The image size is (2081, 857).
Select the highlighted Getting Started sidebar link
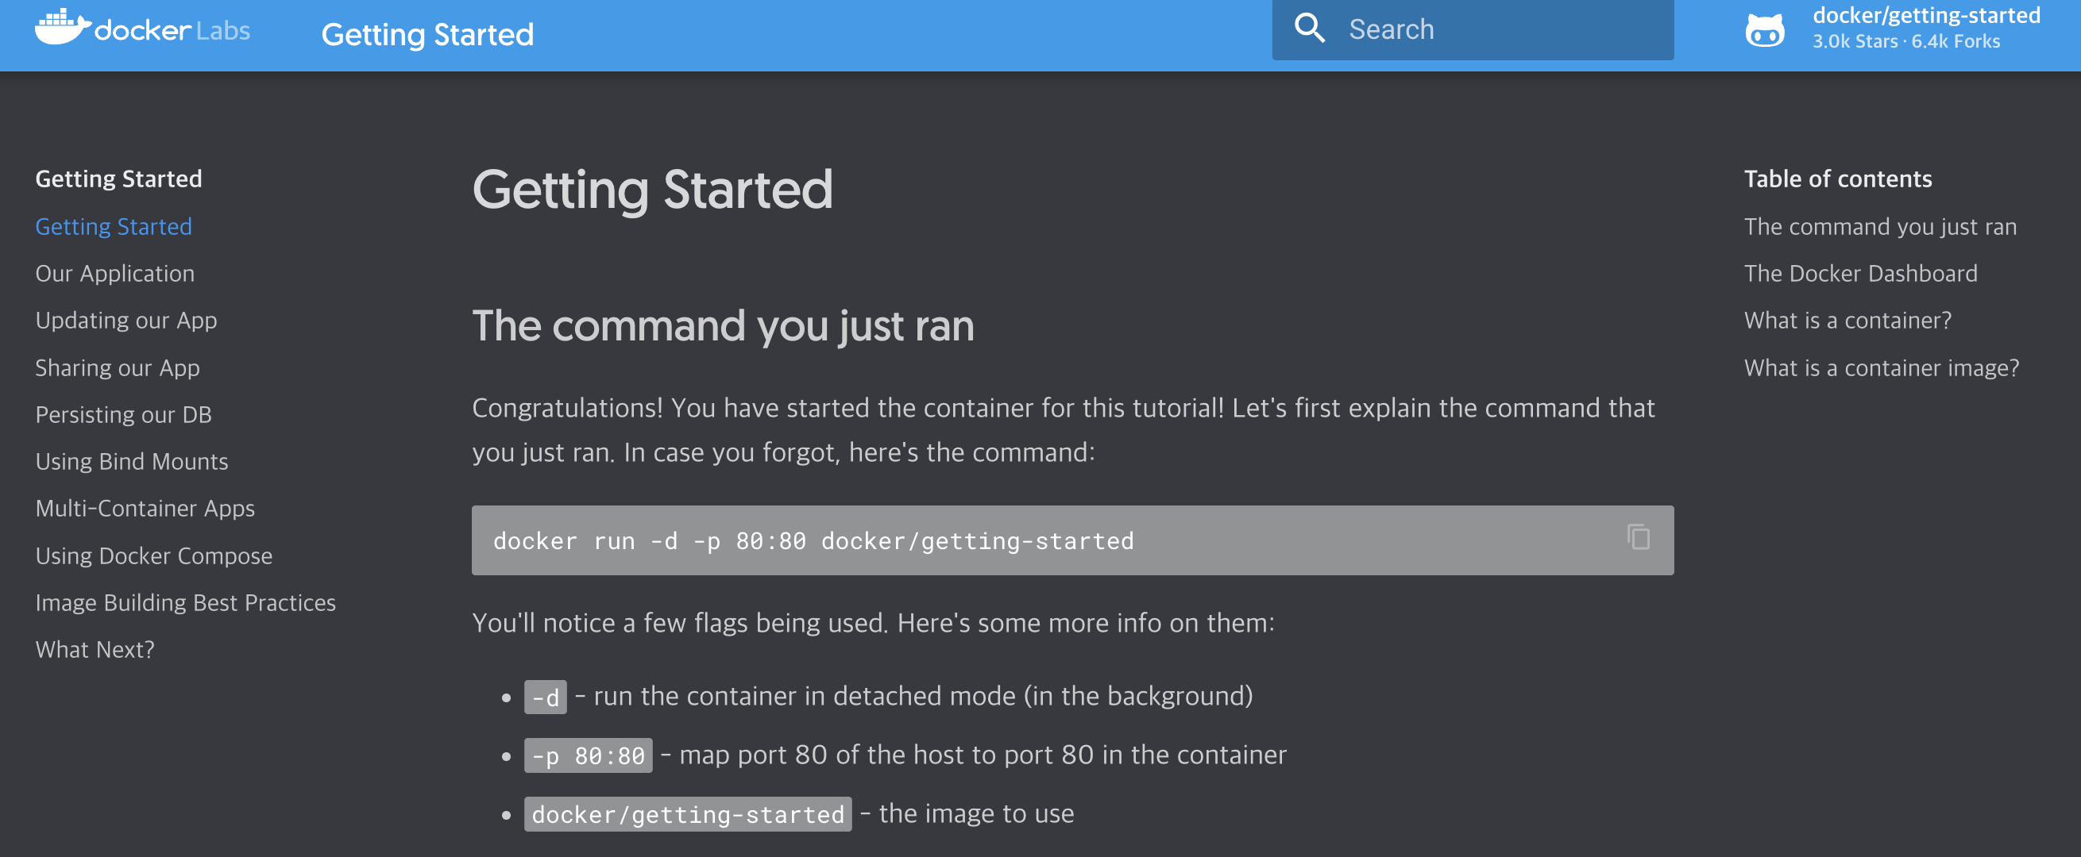click(x=113, y=227)
